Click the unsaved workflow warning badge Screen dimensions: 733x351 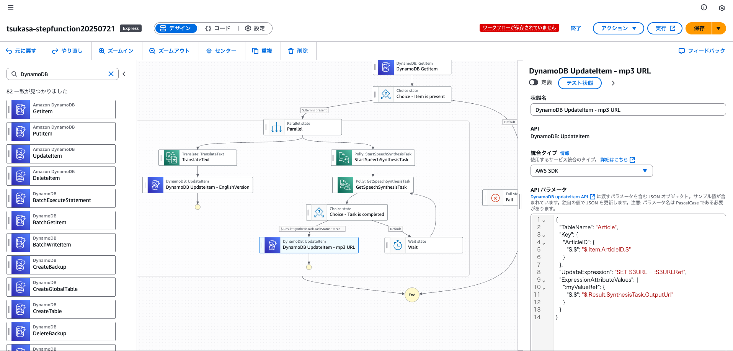click(x=519, y=28)
